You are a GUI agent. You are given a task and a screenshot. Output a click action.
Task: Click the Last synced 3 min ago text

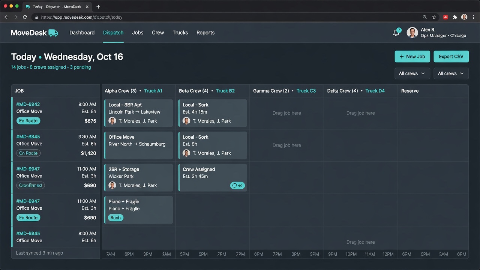39,253
